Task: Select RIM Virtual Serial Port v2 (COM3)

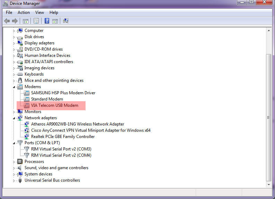Action: [x=61, y=149]
